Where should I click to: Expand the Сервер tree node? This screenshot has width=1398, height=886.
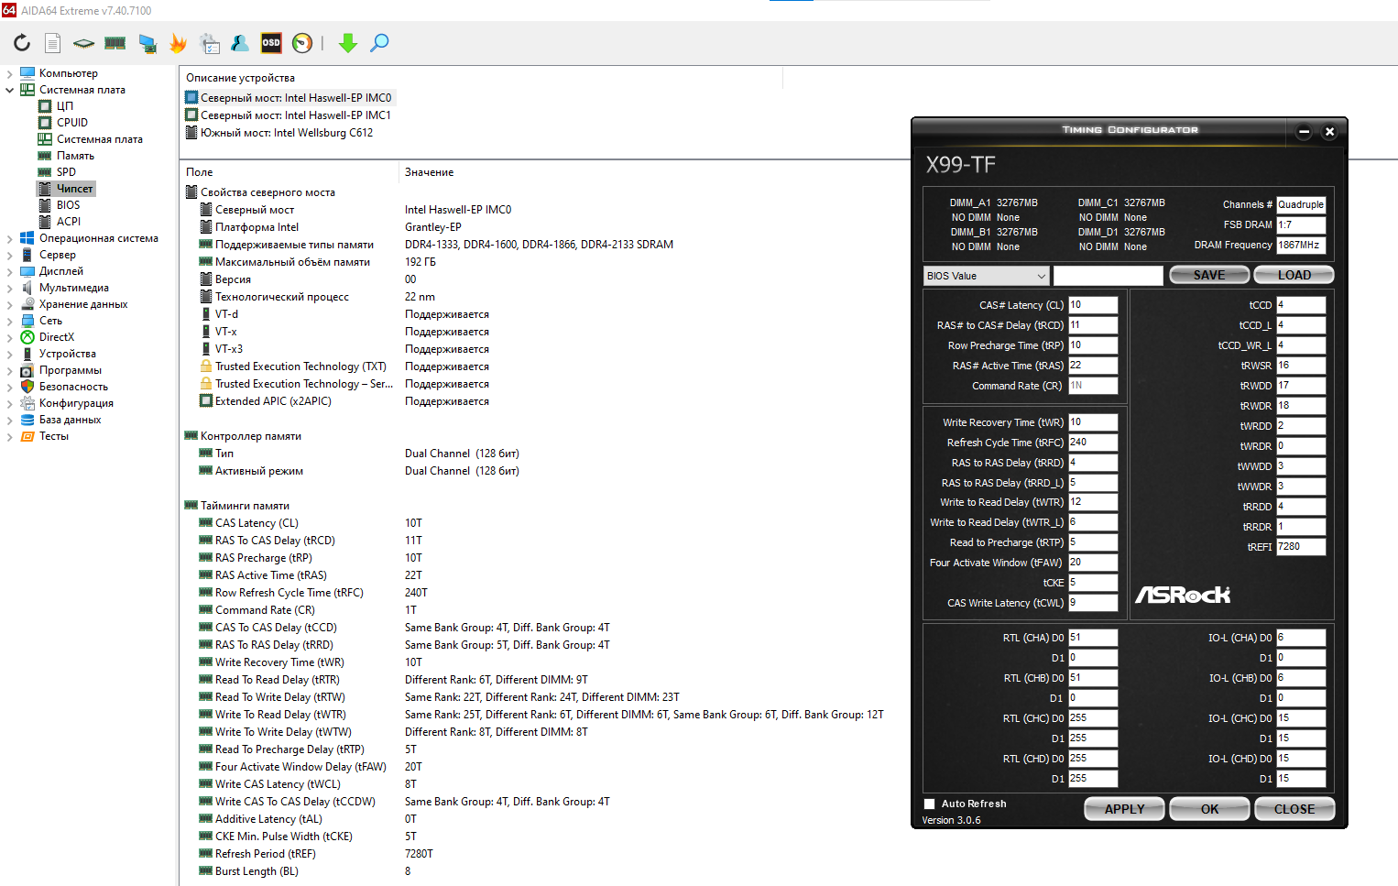pyautogui.click(x=9, y=255)
